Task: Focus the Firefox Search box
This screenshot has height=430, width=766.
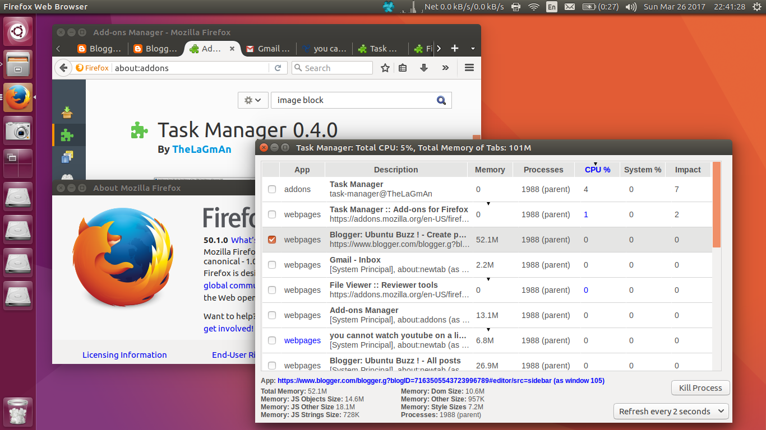Action: 332,68
